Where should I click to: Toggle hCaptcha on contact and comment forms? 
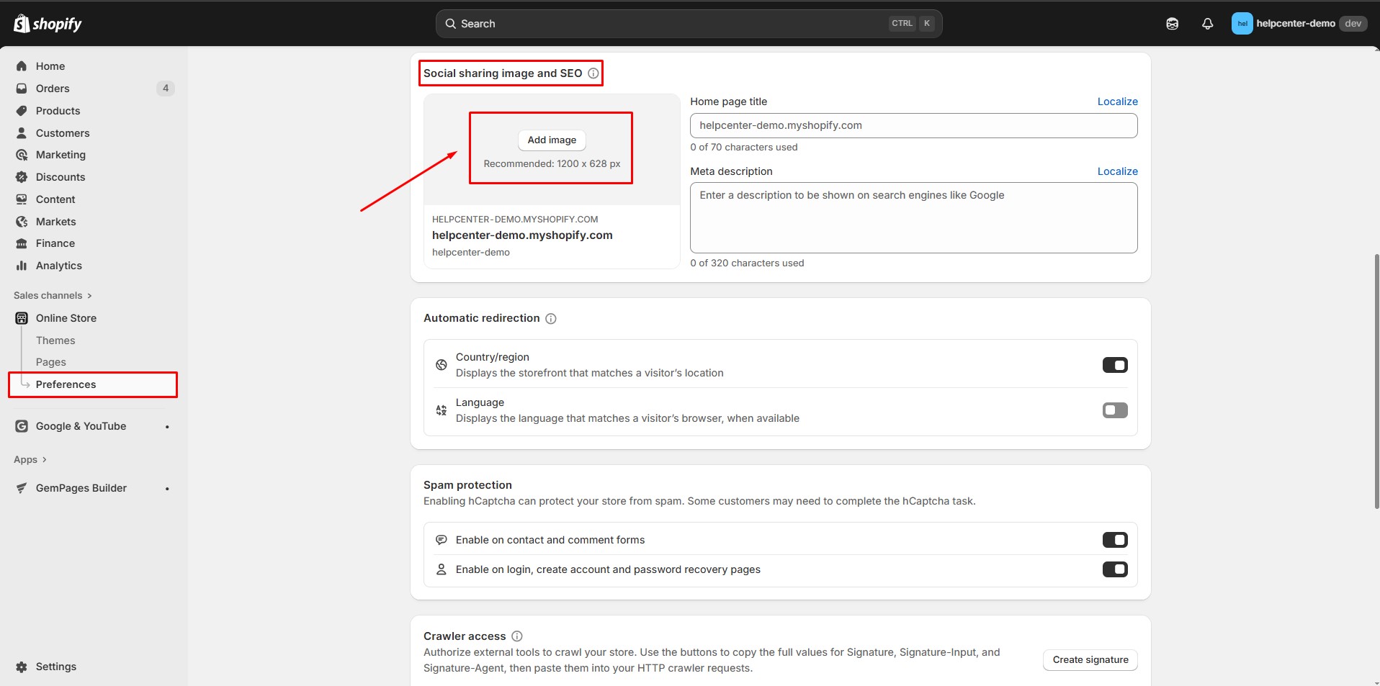[1114, 540]
